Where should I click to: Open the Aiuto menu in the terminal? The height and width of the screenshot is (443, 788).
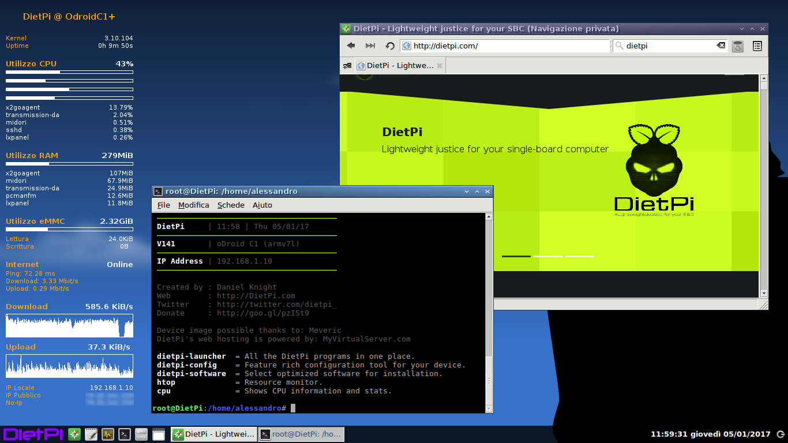[262, 205]
